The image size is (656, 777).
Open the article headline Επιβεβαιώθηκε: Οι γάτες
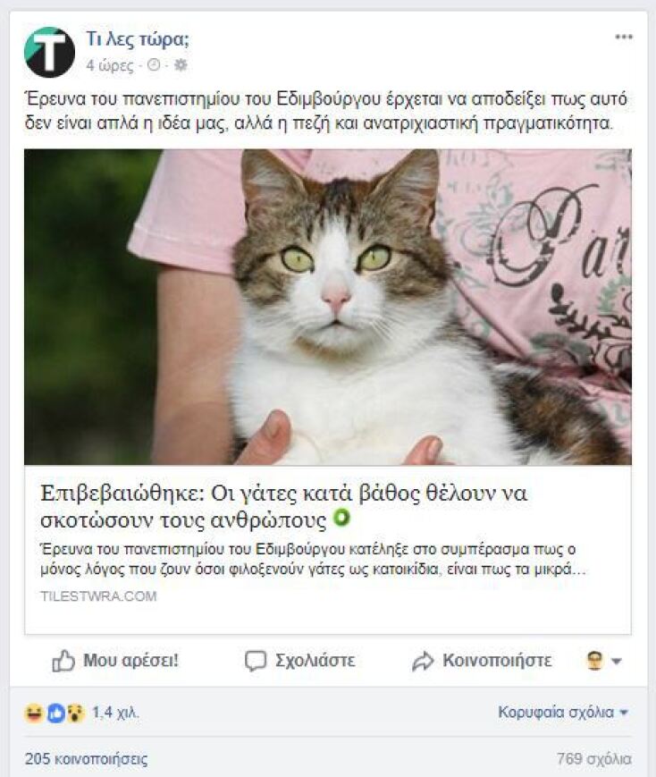tap(283, 506)
